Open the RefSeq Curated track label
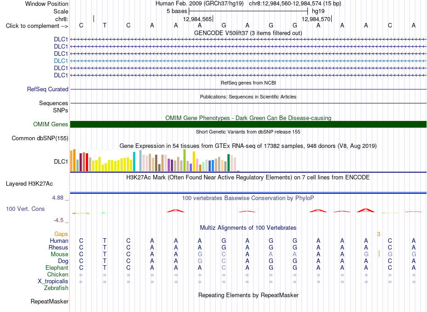This screenshot has height=312, width=427. click(48, 89)
